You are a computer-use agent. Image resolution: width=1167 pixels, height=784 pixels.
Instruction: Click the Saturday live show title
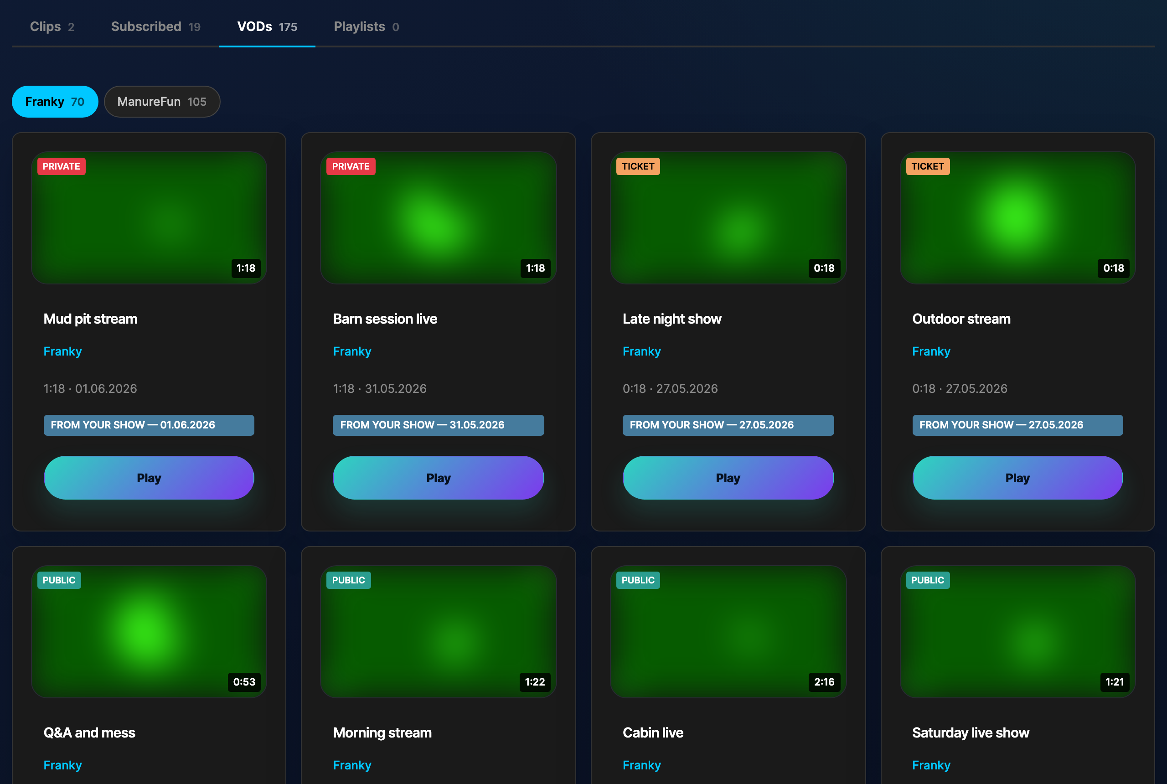pos(971,732)
